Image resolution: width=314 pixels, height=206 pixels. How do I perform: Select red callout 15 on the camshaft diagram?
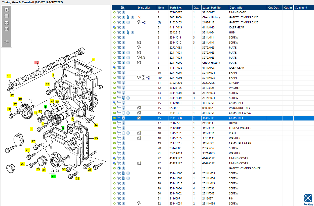(x=37, y=62)
